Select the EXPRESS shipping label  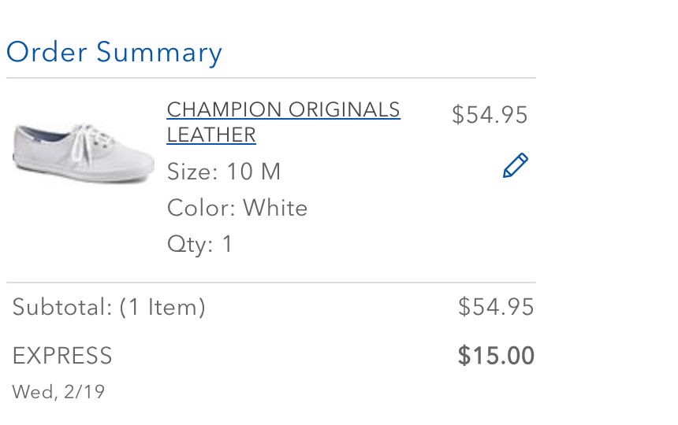click(62, 356)
